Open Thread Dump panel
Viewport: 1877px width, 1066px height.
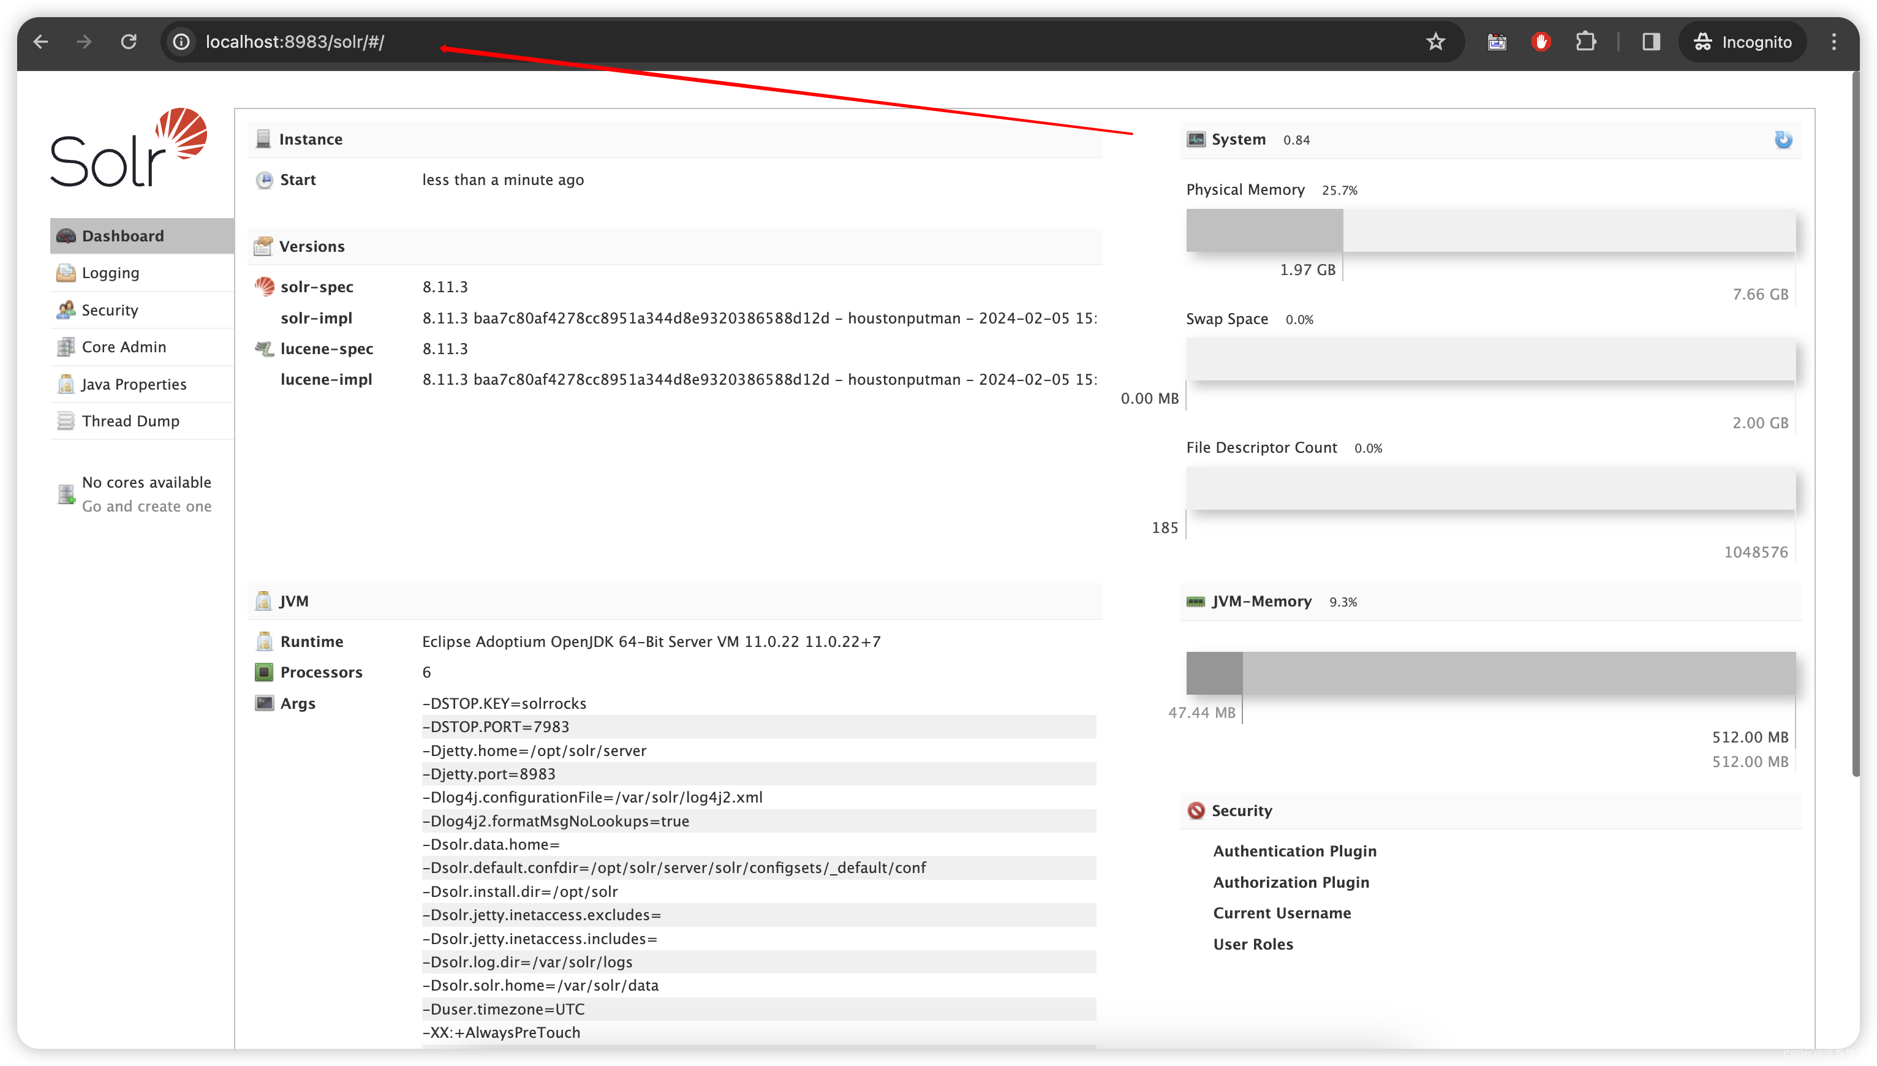point(127,420)
